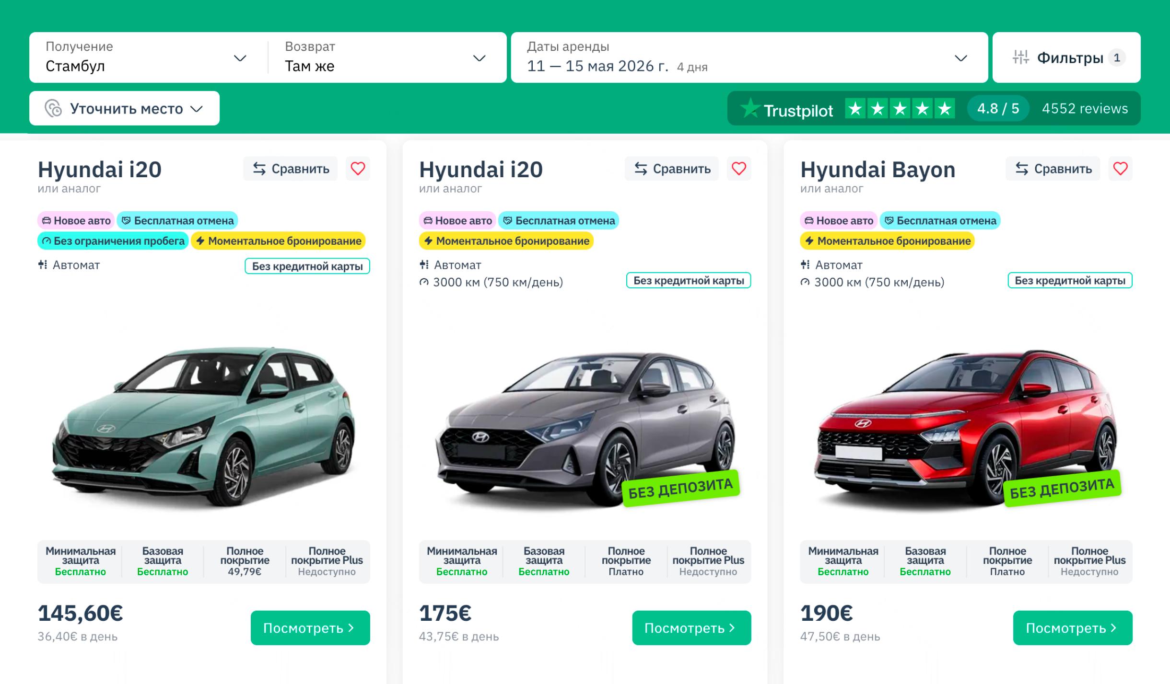Click БЕЗ ДЕПОЗИТА sticker on red Bayon

(x=1062, y=489)
